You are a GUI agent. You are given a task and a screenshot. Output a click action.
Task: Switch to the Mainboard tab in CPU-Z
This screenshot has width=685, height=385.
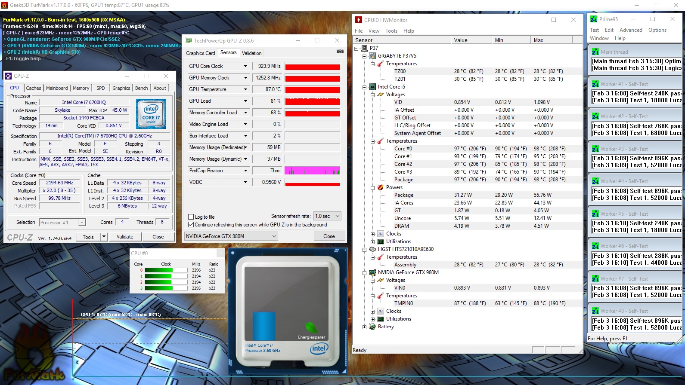pos(57,88)
